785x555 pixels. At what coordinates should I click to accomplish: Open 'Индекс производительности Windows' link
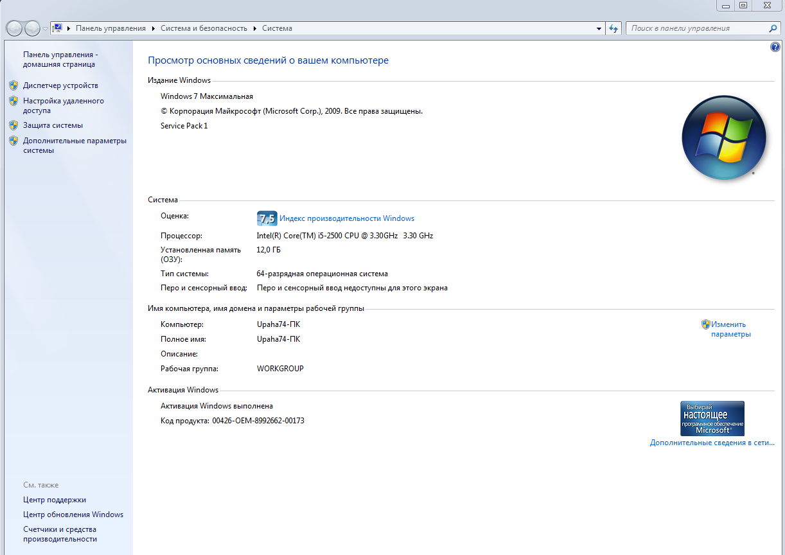(347, 218)
